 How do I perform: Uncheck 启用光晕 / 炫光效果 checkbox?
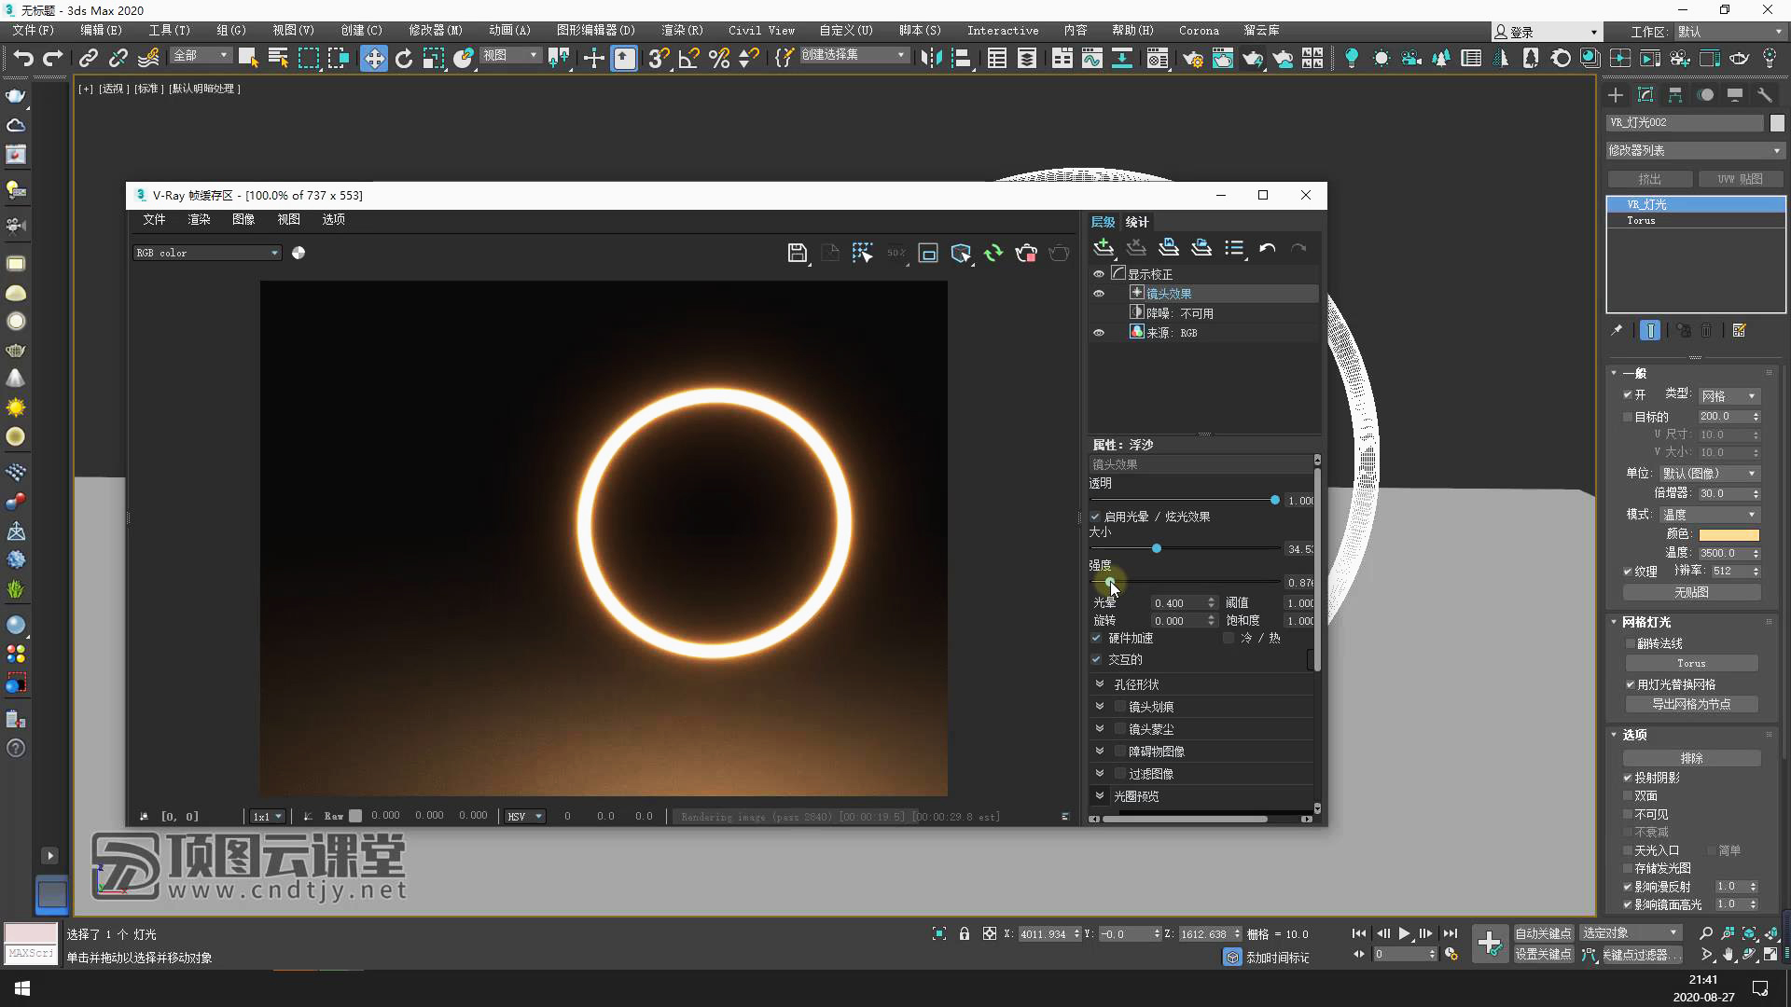point(1095,517)
